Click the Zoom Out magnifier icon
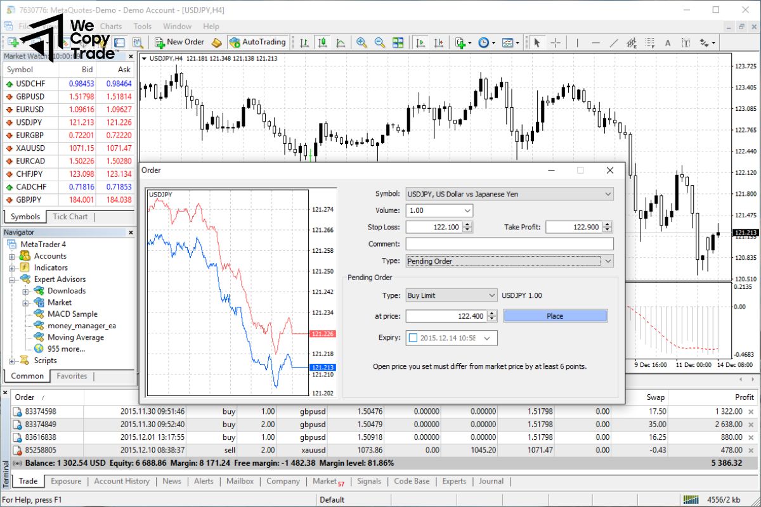 click(x=380, y=42)
